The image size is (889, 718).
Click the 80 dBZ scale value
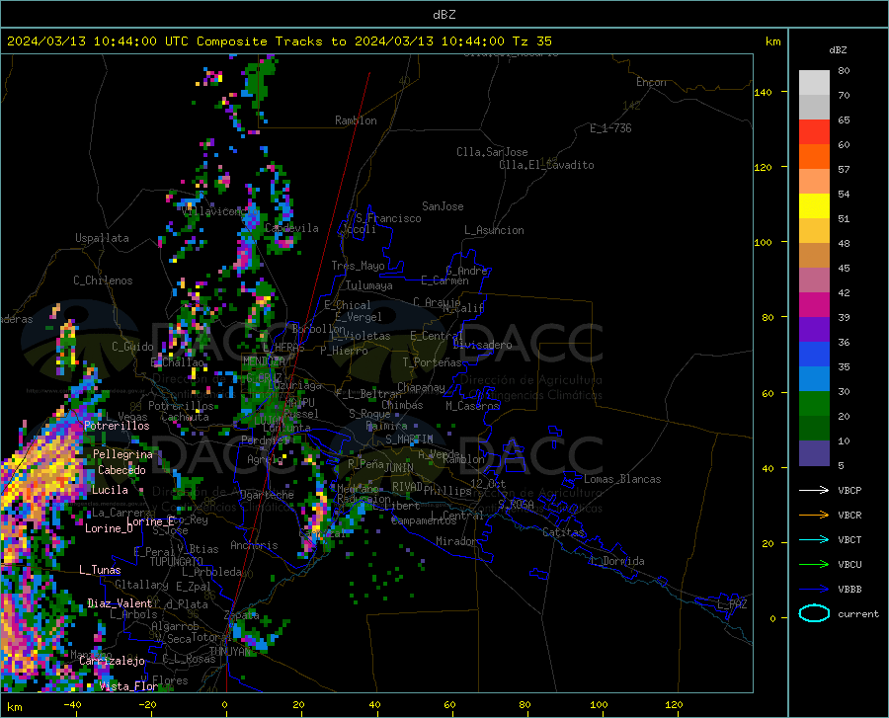click(x=844, y=71)
